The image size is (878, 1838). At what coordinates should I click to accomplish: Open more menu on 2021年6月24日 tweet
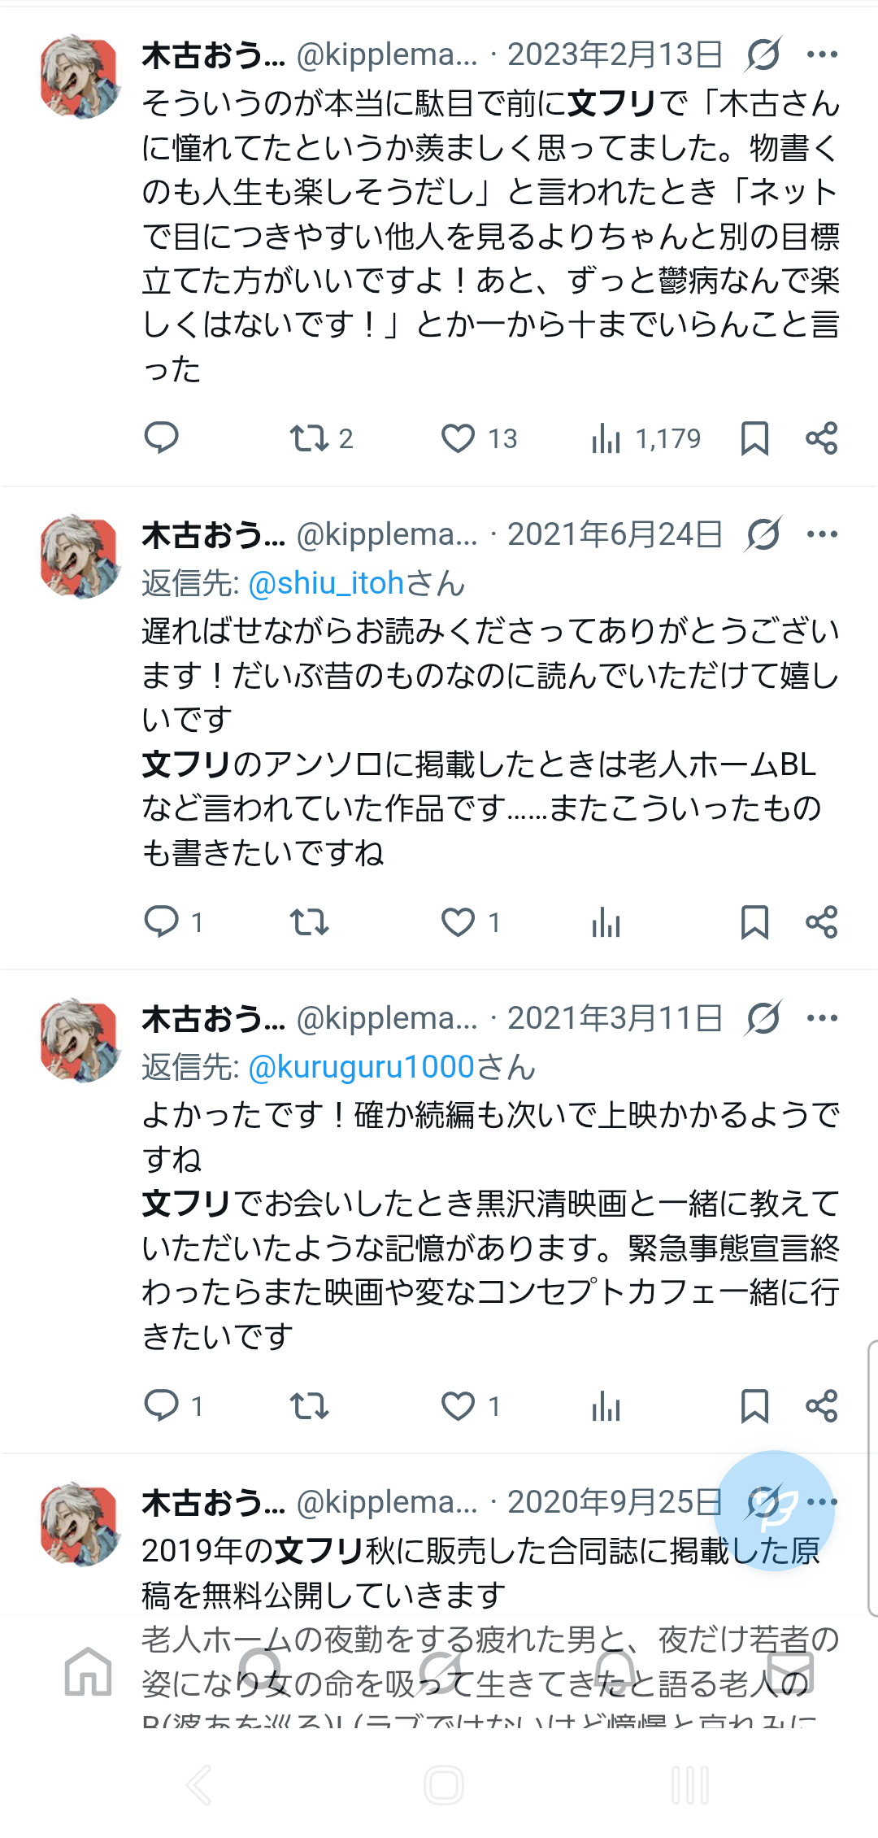click(x=822, y=534)
